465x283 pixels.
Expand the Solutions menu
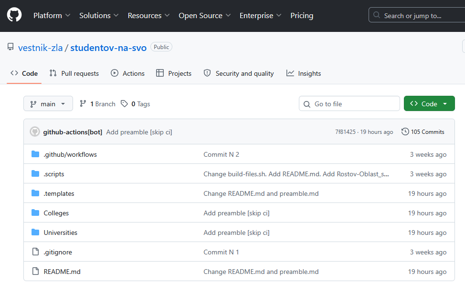coord(99,15)
